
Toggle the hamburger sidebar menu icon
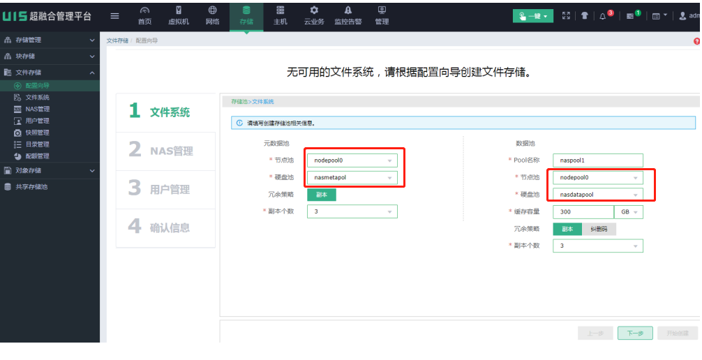(114, 16)
